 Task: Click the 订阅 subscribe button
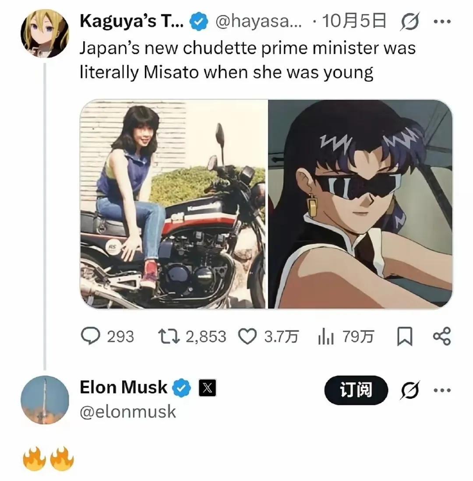click(x=356, y=390)
